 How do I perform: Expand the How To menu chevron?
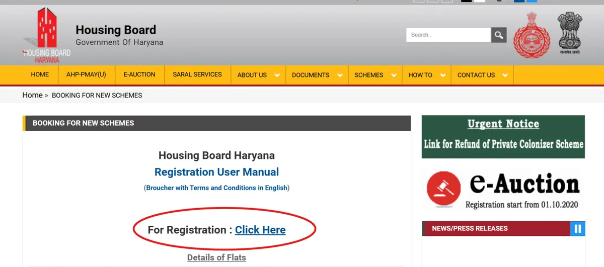coord(442,75)
